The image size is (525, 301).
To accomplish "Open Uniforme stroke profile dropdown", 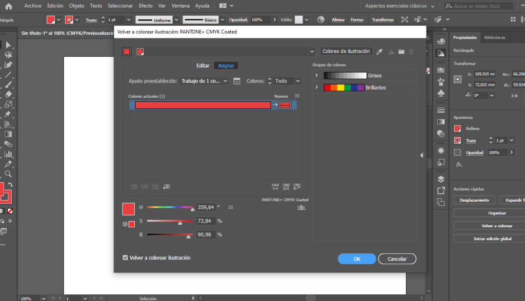I will 176,20.
